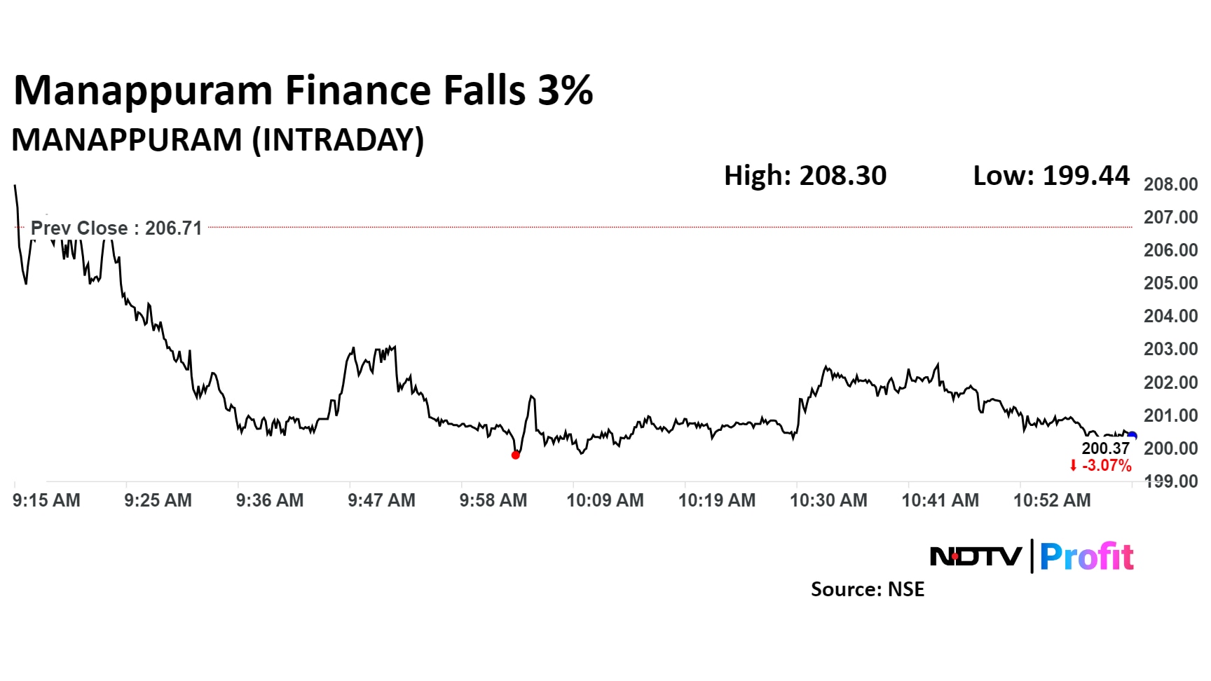Click the Source: NSE text

[868, 589]
